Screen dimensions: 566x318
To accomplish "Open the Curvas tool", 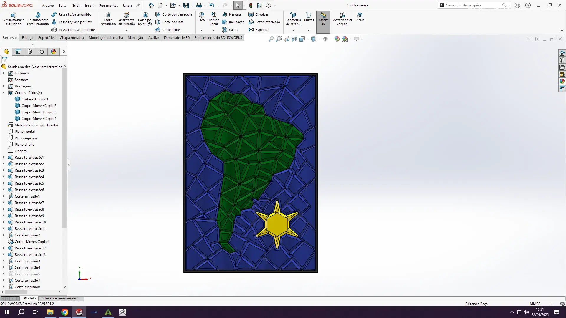I will coord(309,17).
